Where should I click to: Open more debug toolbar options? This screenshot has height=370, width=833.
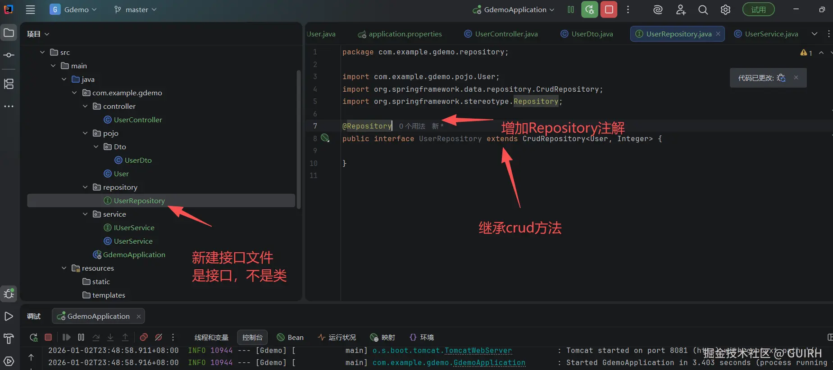click(173, 337)
